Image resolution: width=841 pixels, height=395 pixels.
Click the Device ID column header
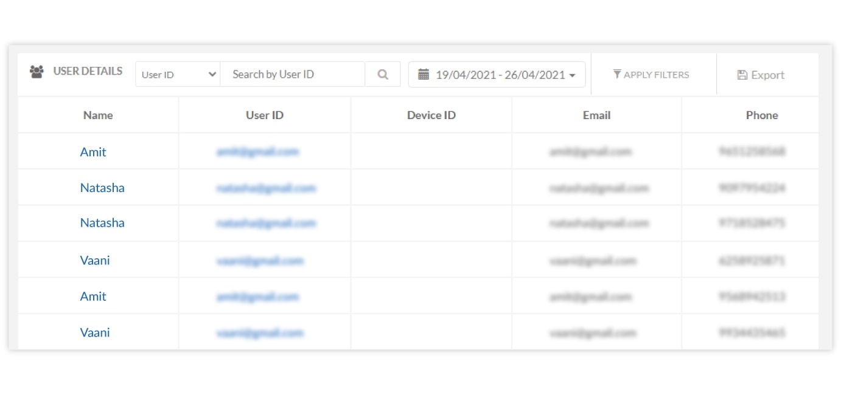[x=431, y=115]
